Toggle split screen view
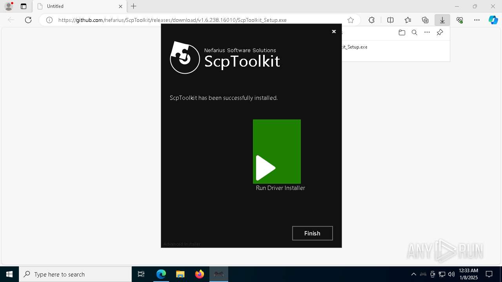502x282 pixels. coord(390,20)
